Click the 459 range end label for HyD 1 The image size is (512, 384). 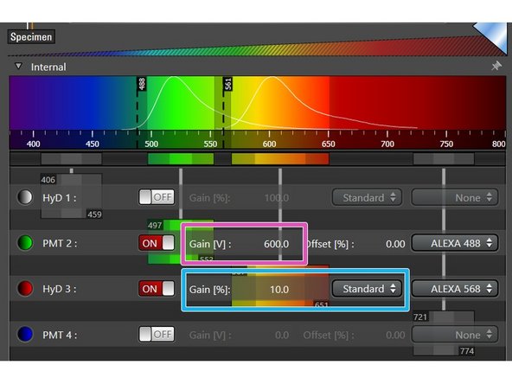94,214
